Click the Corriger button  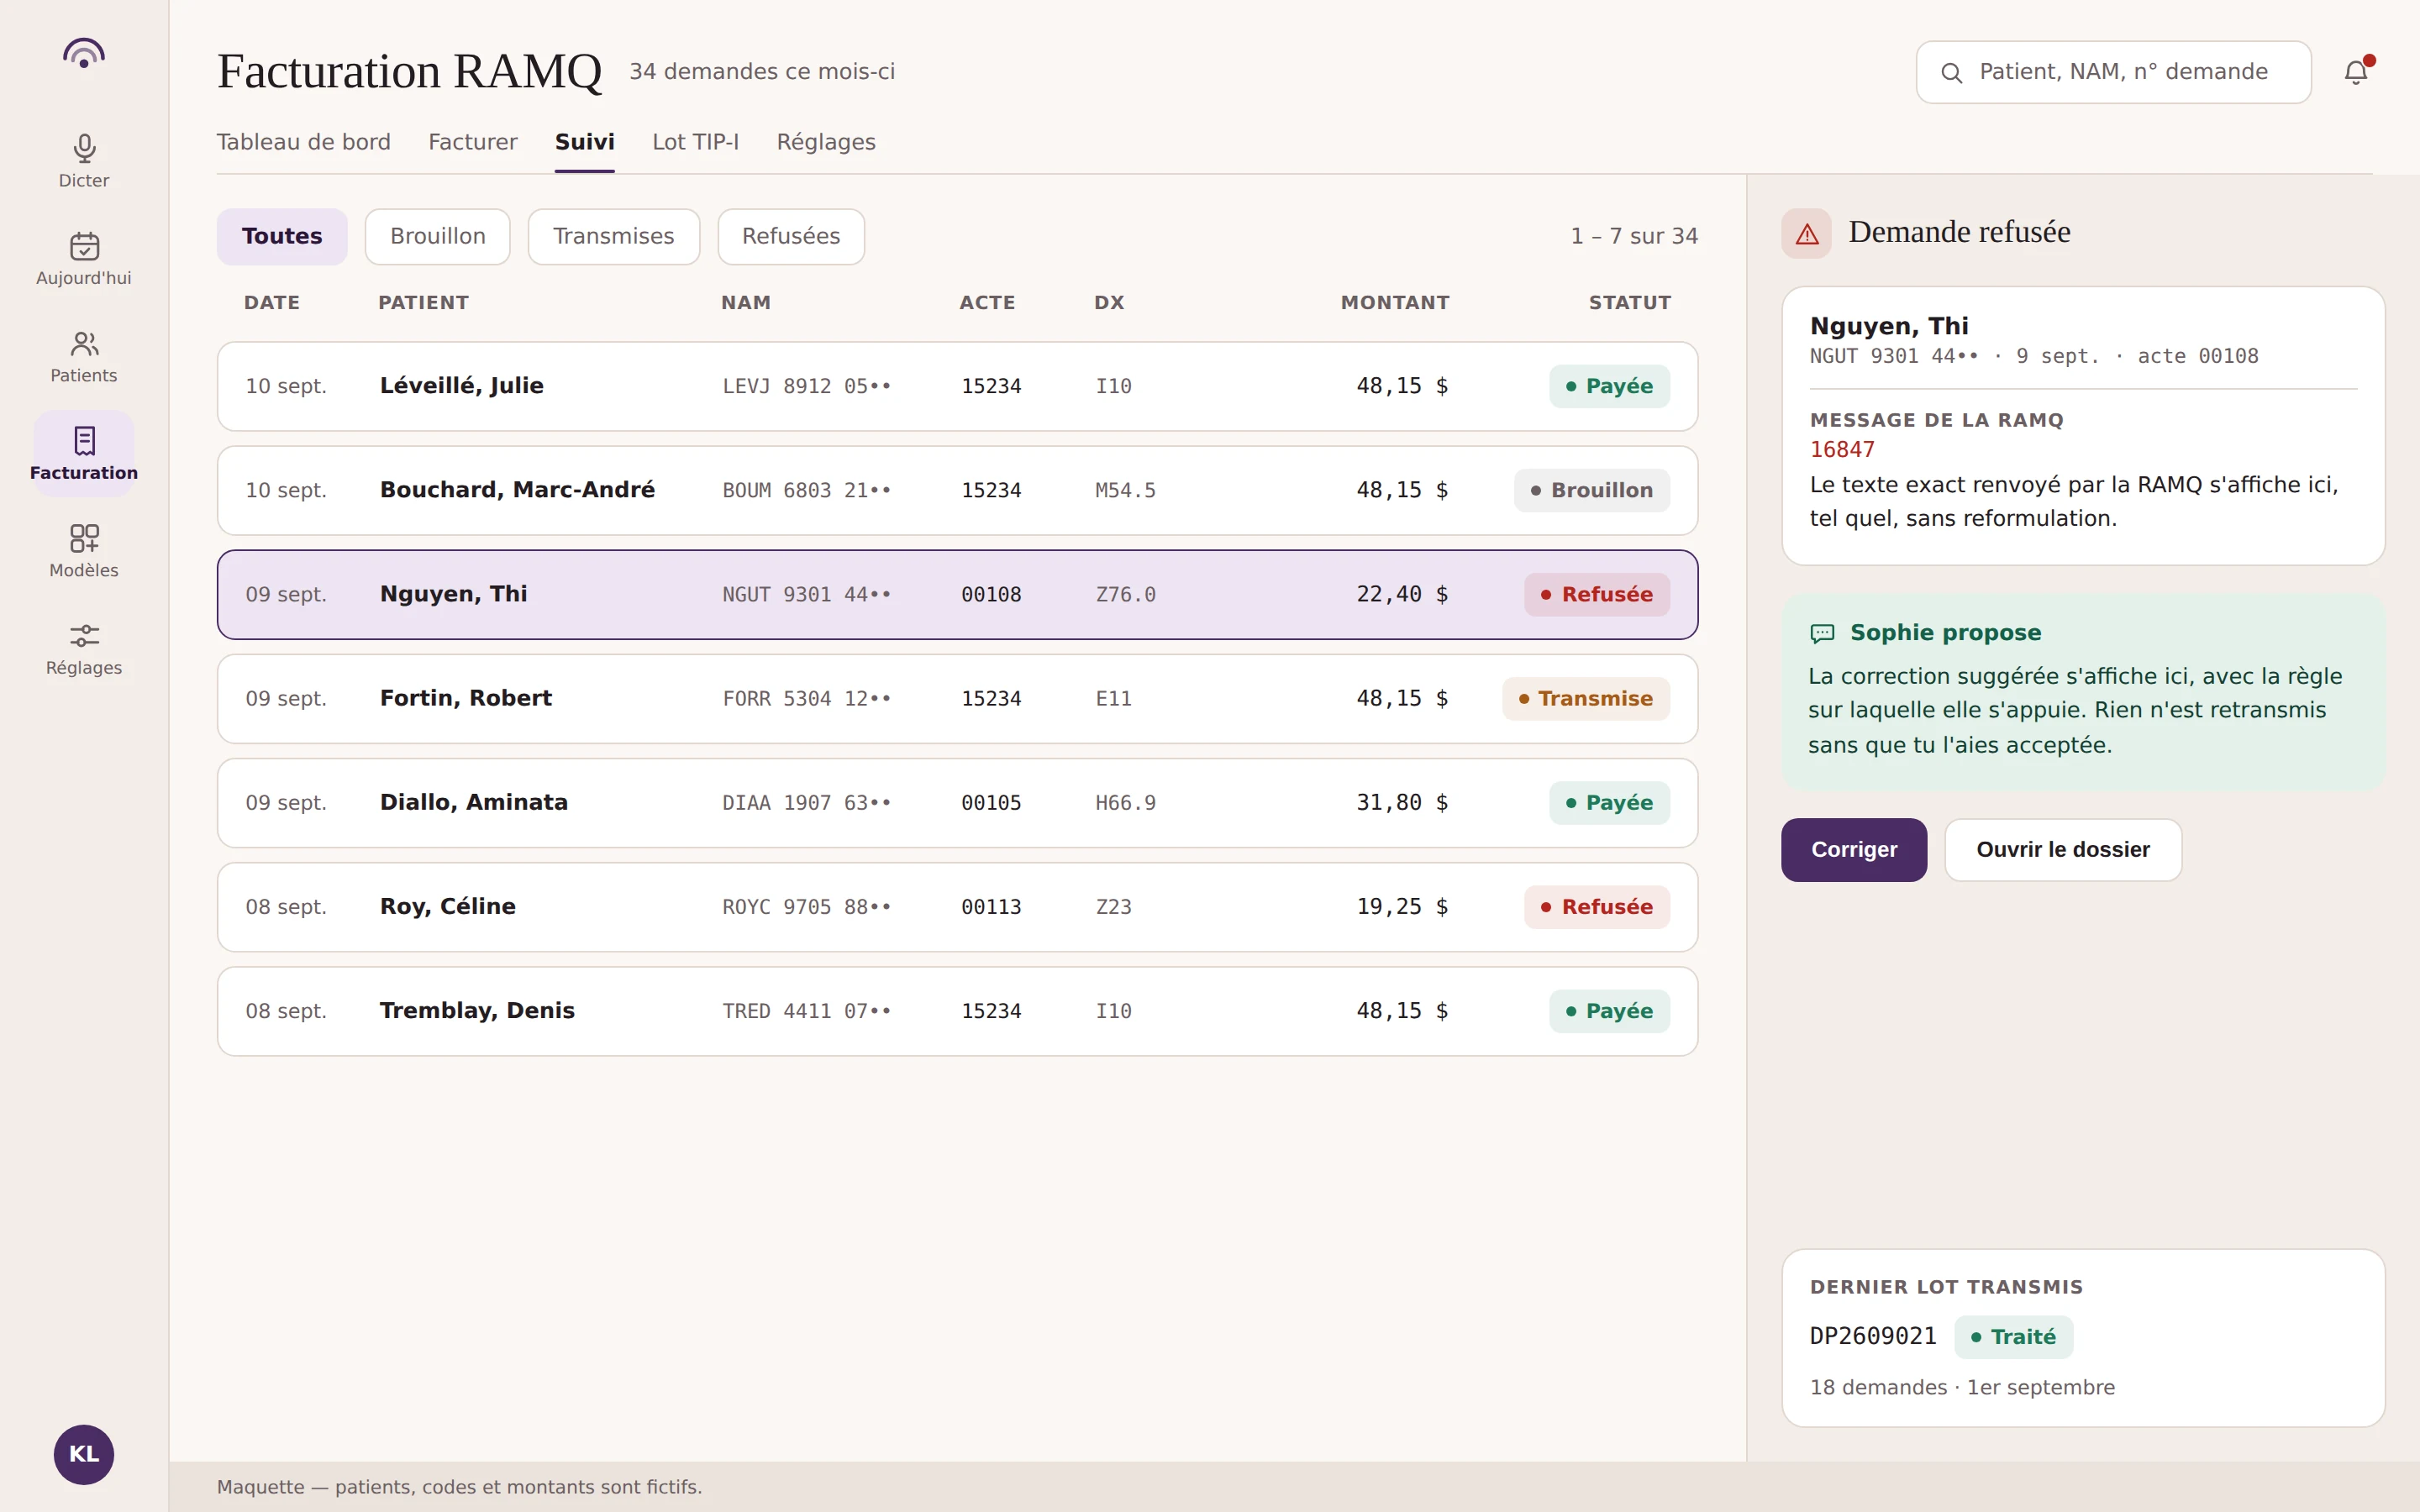(x=1854, y=850)
